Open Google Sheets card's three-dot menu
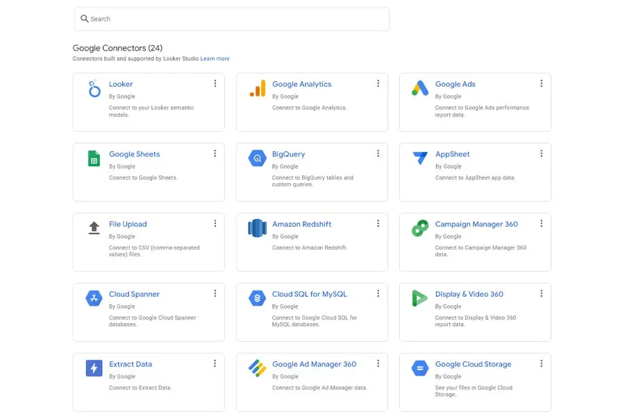Screen dimensions: 625x416 [215, 153]
